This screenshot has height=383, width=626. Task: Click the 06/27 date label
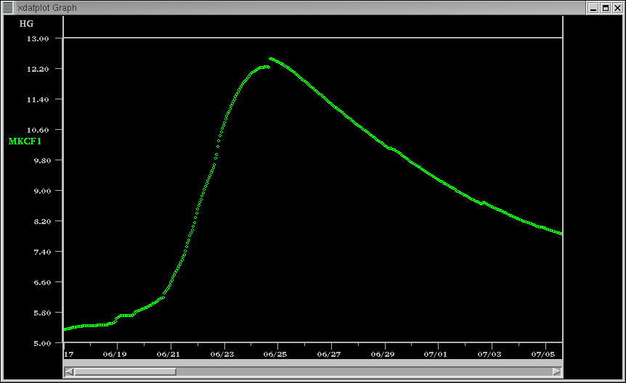tap(329, 354)
